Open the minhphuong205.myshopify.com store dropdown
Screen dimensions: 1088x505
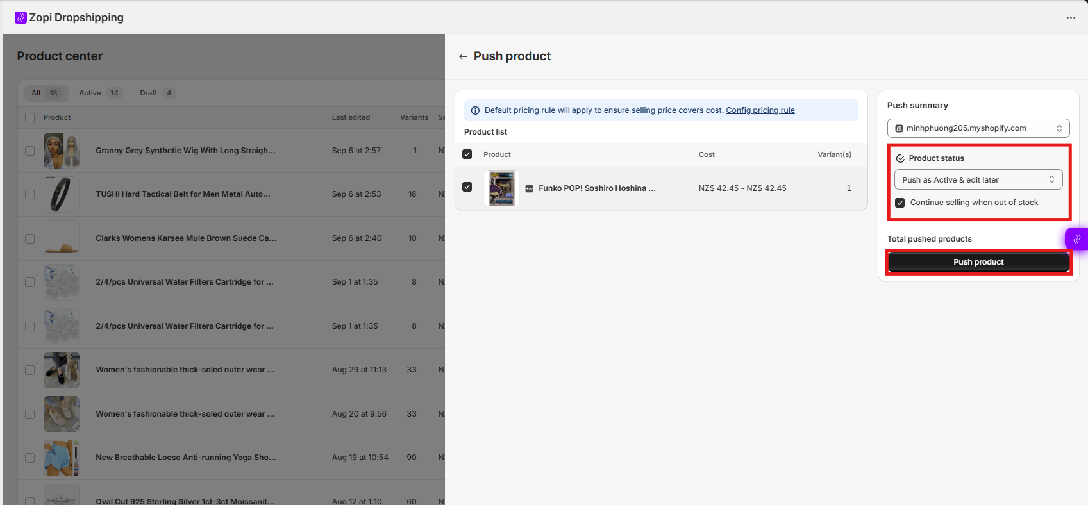[x=978, y=128]
